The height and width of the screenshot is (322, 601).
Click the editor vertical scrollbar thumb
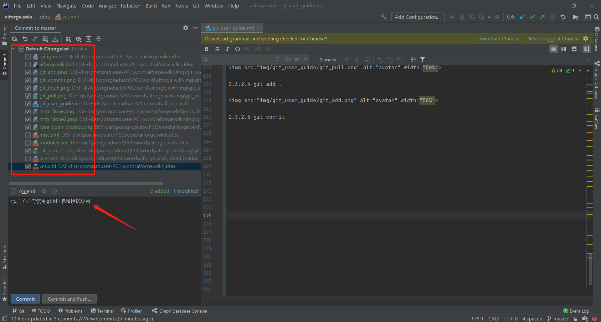(x=590, y=269)
